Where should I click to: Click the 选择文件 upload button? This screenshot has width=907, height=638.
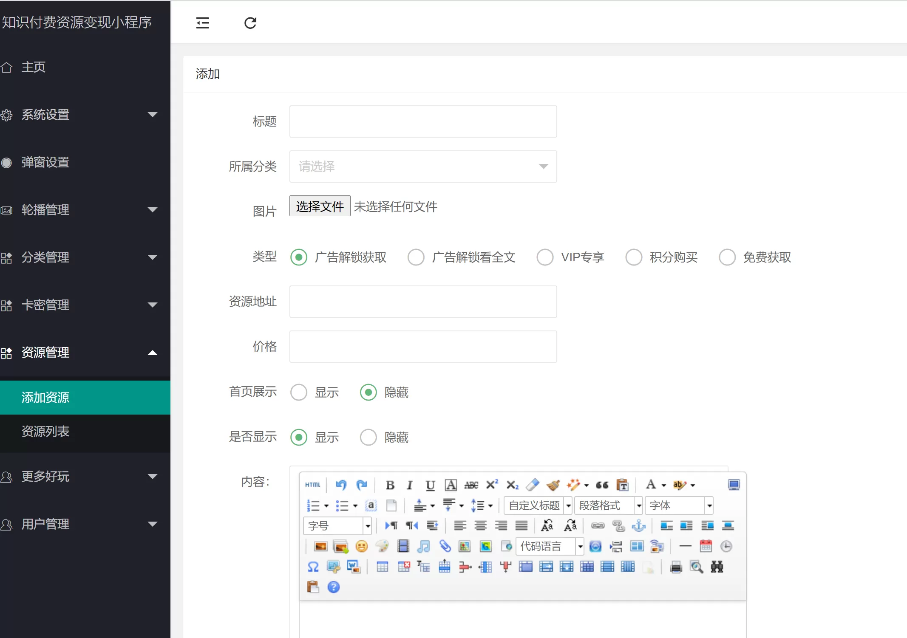[x=320, y=206]
